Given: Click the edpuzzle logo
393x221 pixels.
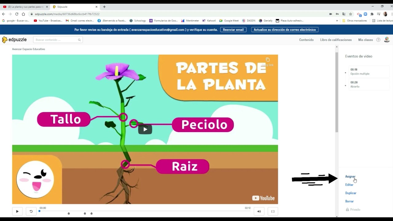Looking at the screenshot, I should click(14, 40).
